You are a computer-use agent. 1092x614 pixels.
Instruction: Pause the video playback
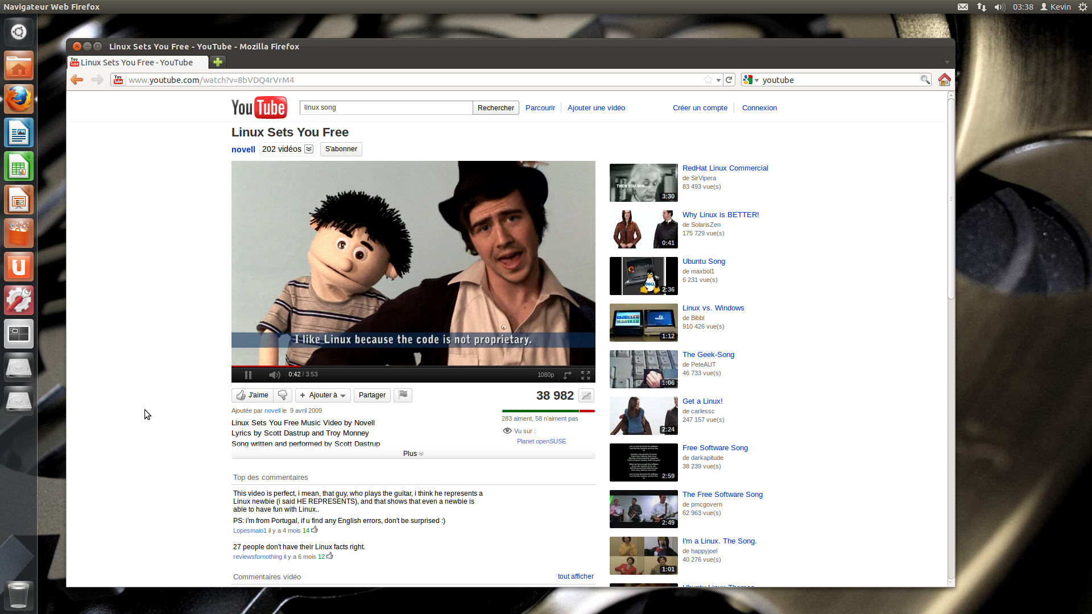pos(248,375)
